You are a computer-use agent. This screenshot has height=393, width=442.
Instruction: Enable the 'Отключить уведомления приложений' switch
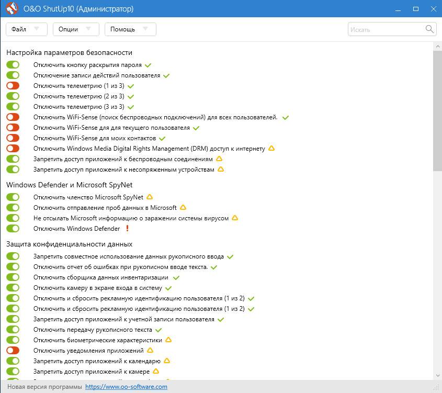tap(13, 351)
